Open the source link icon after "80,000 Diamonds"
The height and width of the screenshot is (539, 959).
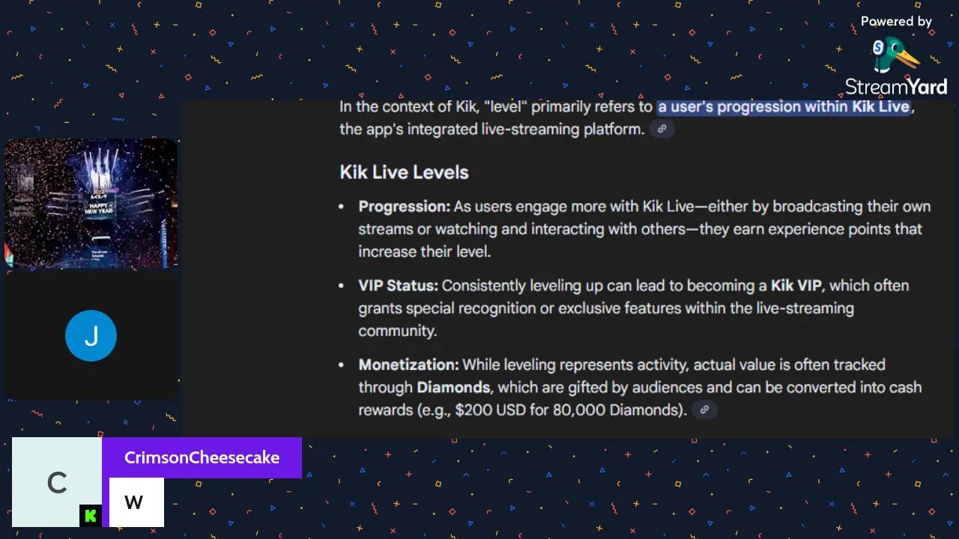[x=704, y=409]
